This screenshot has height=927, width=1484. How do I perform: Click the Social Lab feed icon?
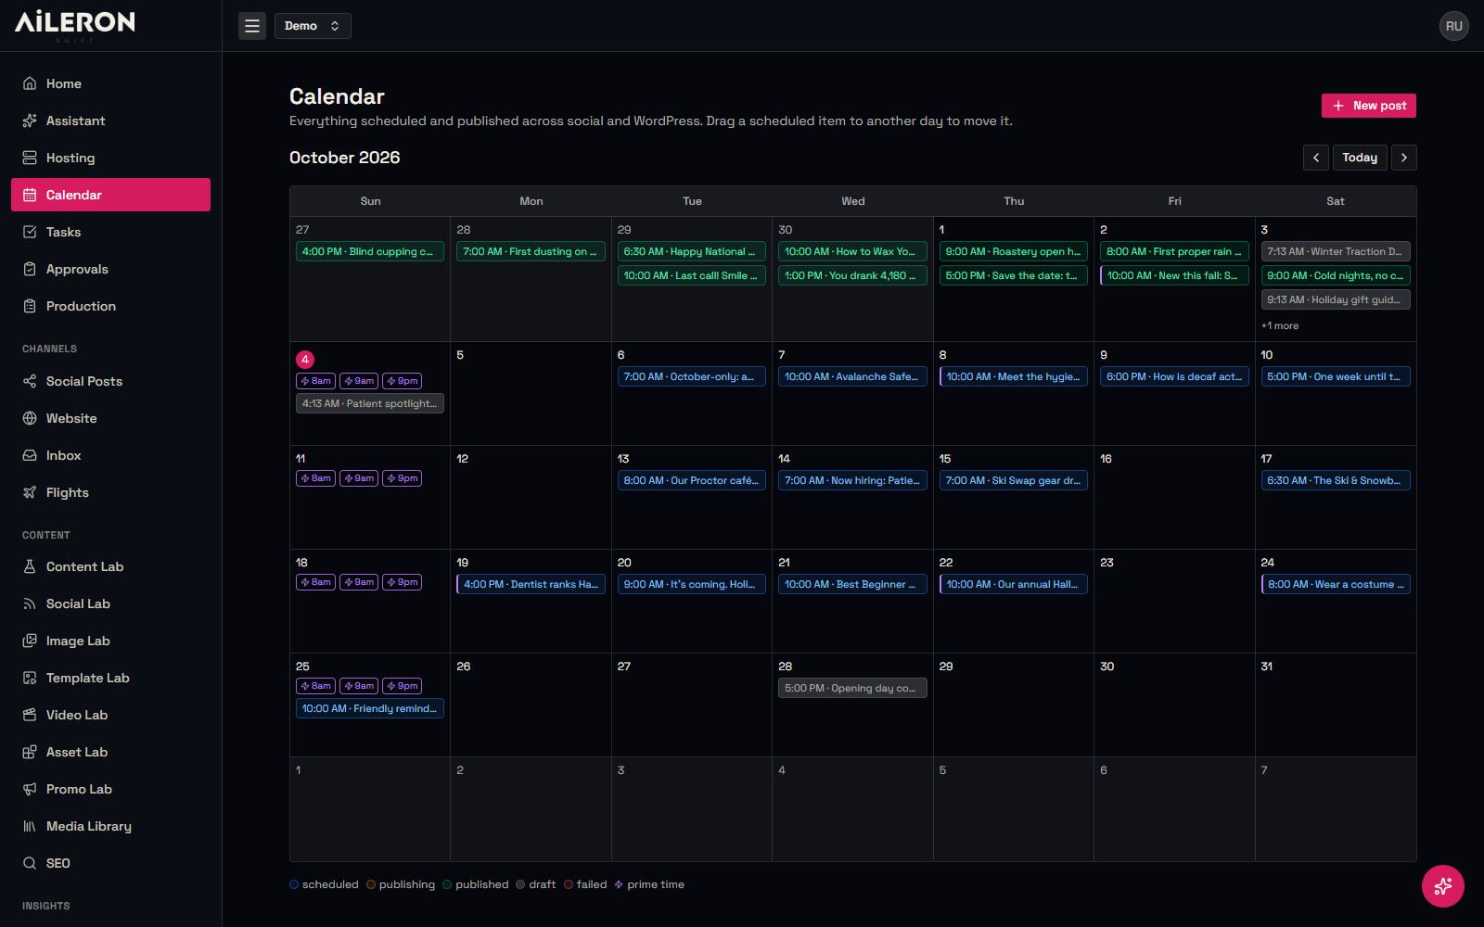coord(30,603)
